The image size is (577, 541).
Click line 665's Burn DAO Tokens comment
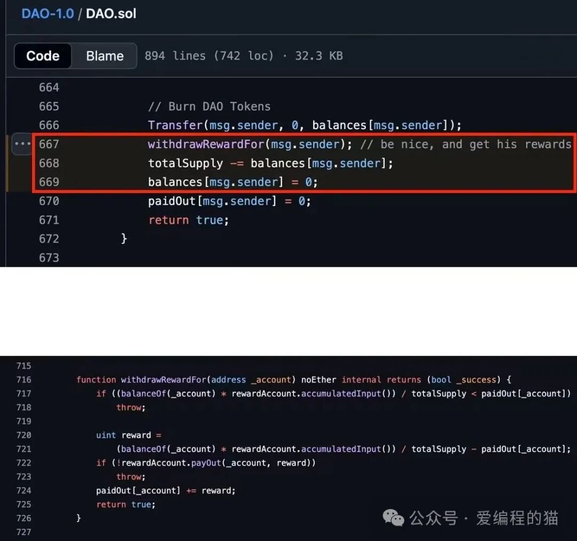tap(210, 106)
